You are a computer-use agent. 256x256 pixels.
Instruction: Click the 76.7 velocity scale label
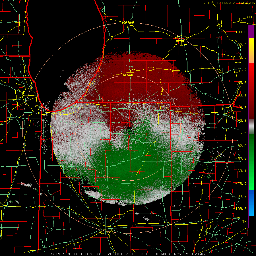[x=242, y=57]
